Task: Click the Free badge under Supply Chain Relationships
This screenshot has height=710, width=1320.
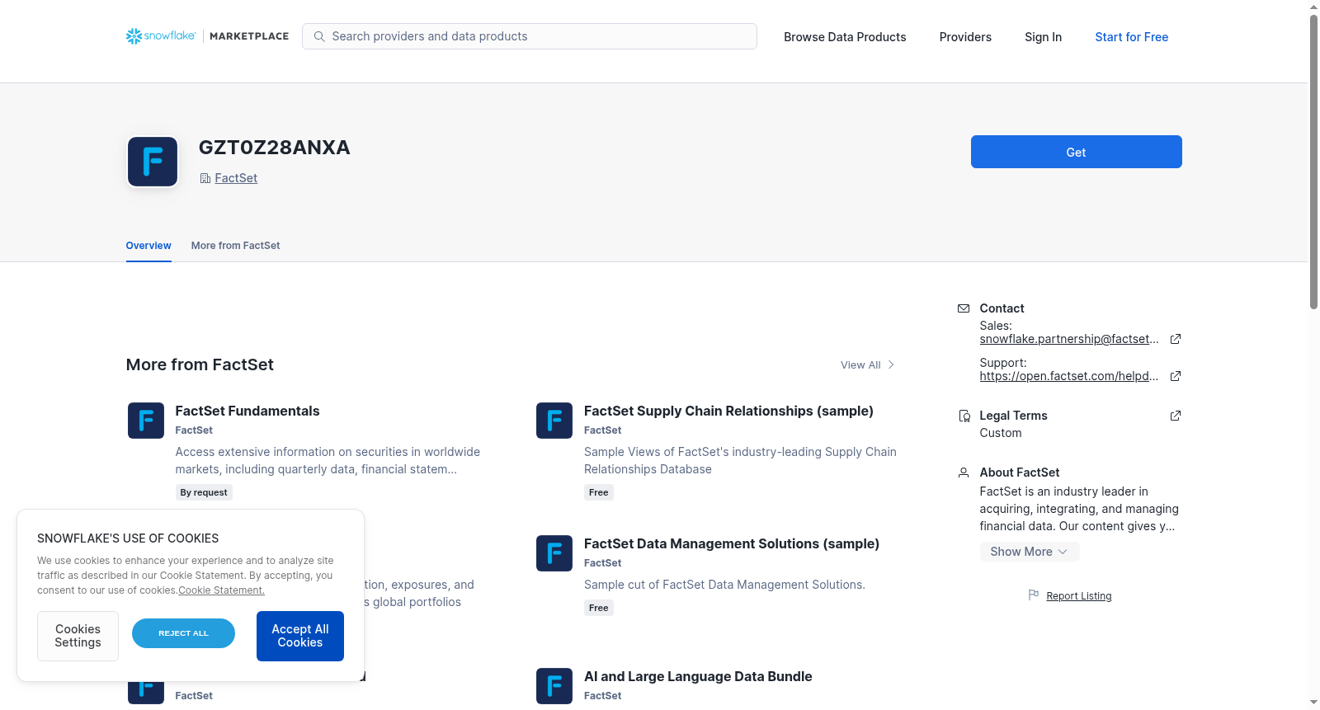Action: (x=599, y=492)
